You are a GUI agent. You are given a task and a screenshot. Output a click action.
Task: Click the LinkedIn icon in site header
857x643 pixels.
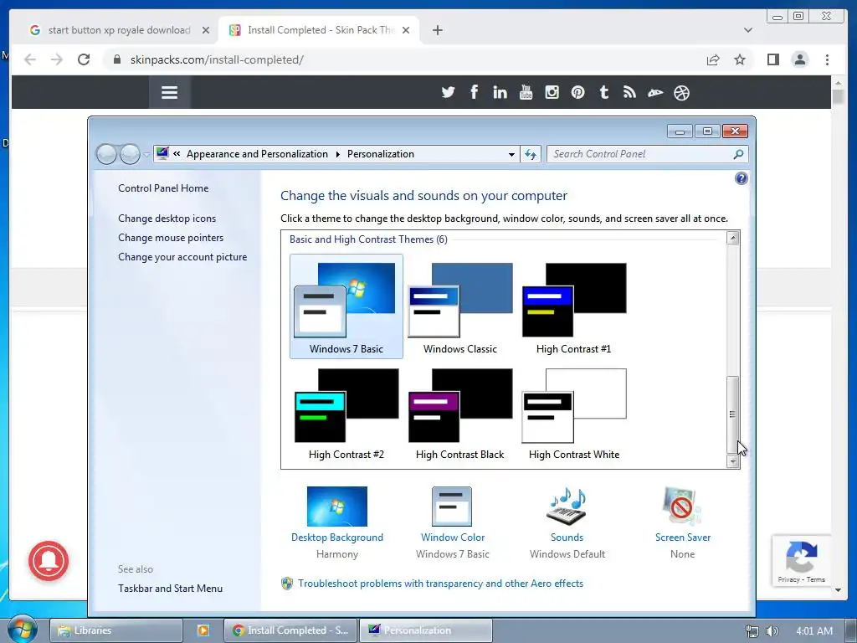click(500, 92)
